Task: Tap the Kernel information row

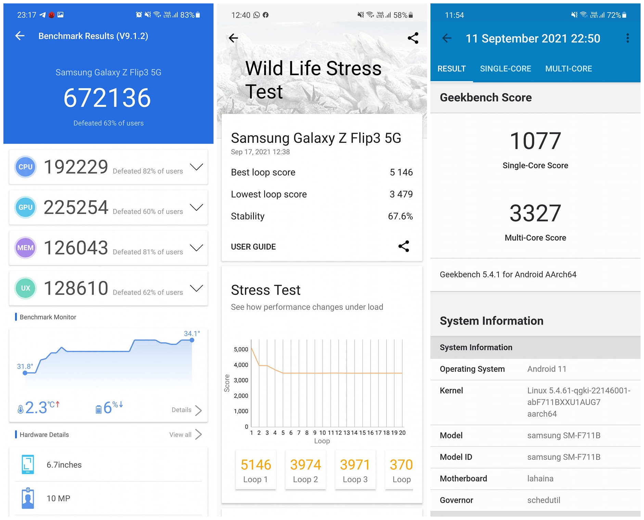Action: (x=535, y=402)
